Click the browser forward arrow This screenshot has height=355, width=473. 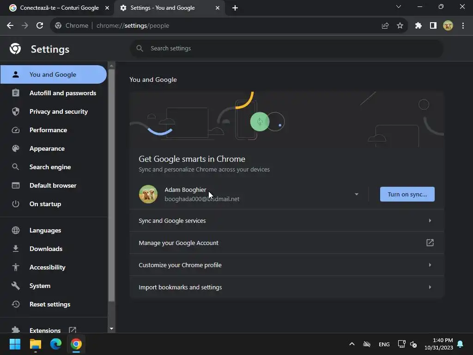[x=25, y=26]
